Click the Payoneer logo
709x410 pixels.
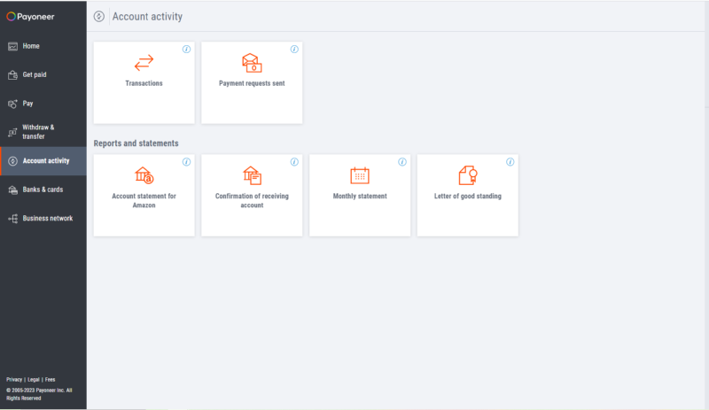pos(31,16)
